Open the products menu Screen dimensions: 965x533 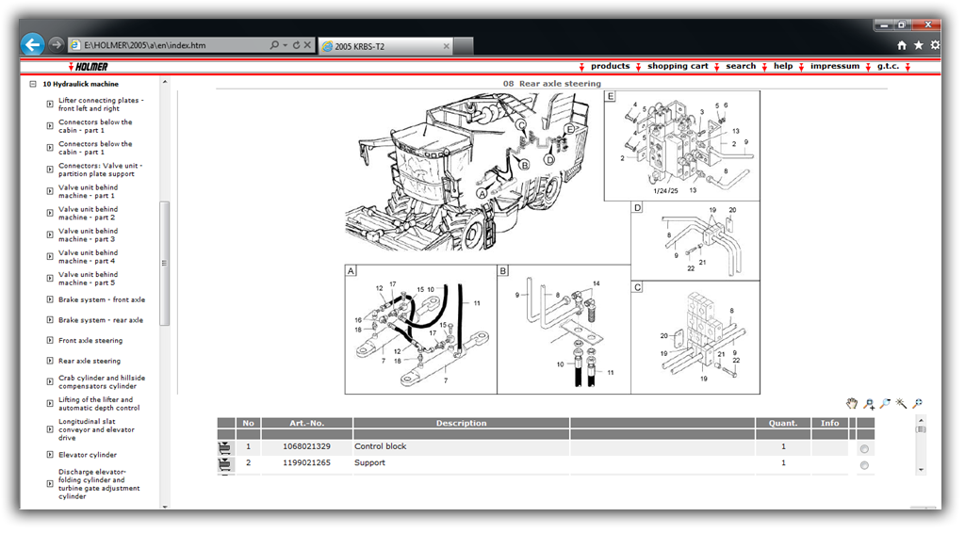[x=610, y=66]
